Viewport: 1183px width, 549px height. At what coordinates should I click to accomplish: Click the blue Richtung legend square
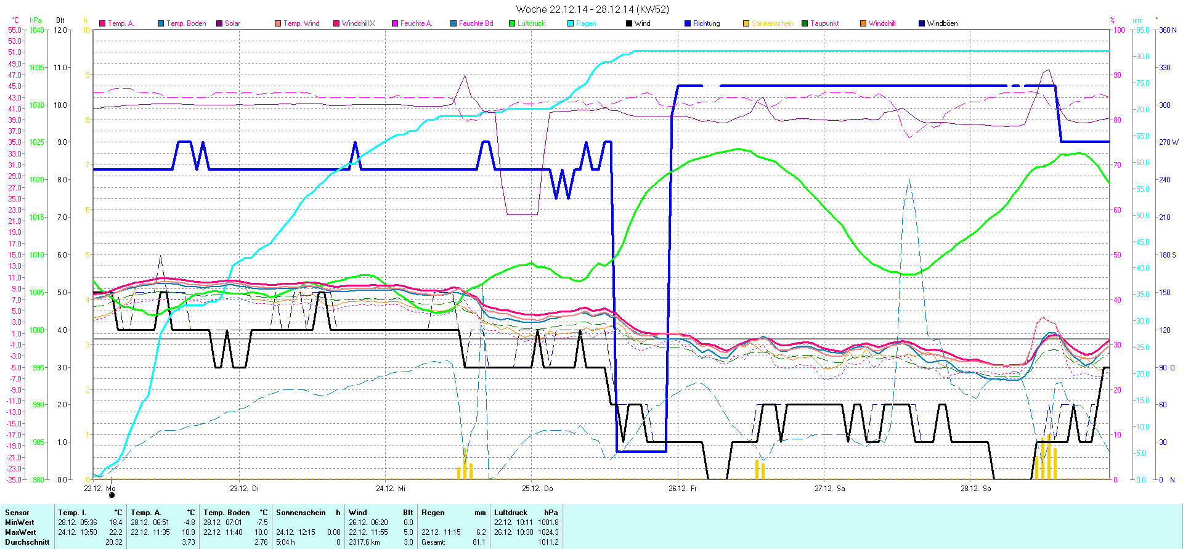tap(688, 23)
